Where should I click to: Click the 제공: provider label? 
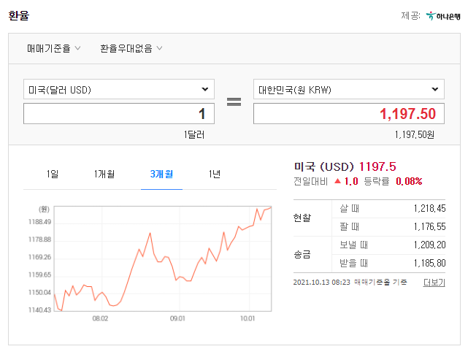411,16
